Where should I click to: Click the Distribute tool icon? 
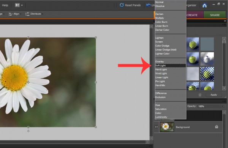(27, 14)
